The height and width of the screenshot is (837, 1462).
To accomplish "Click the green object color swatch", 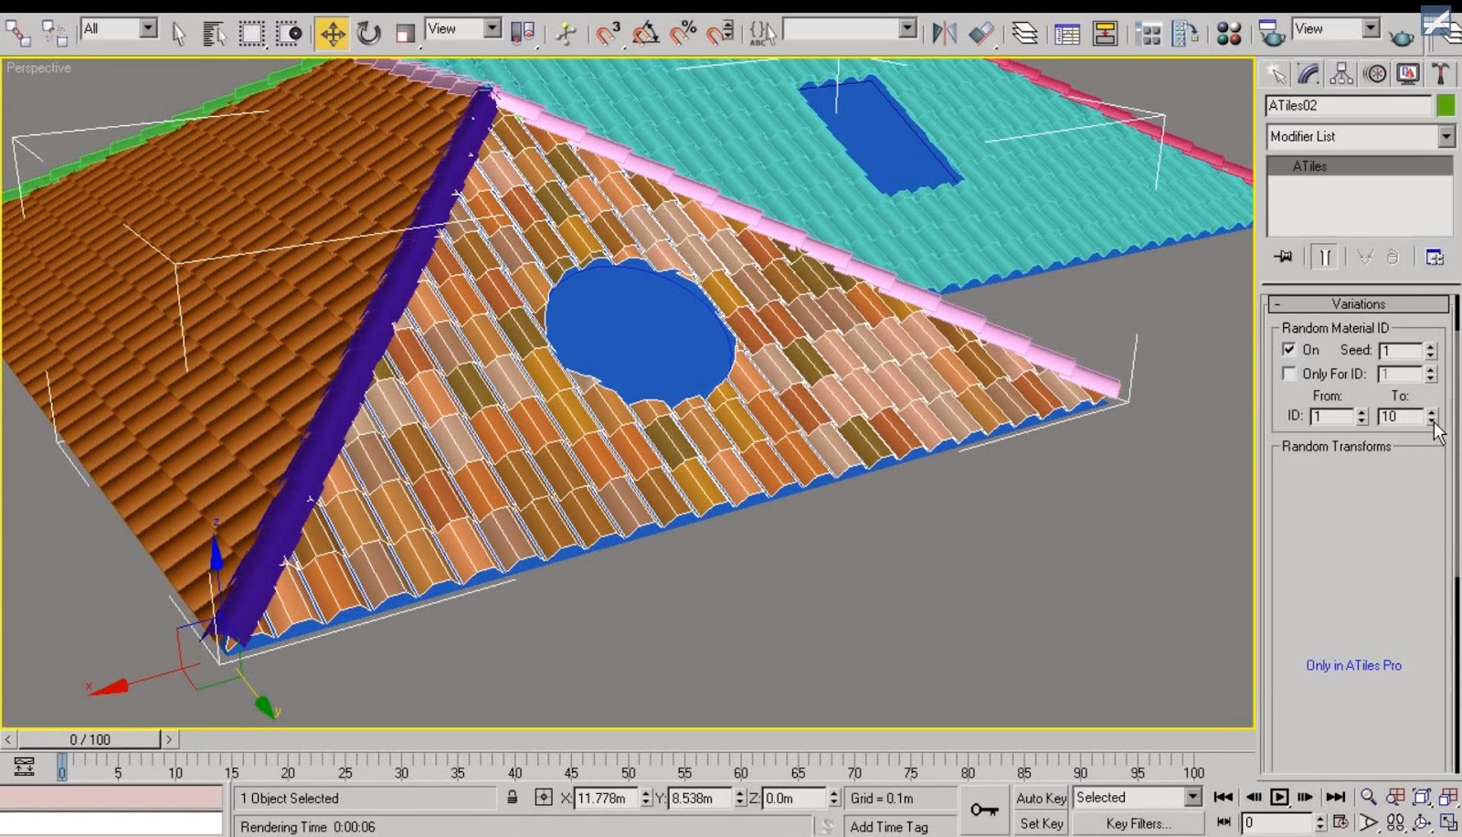I will (x=1446, y=105).
